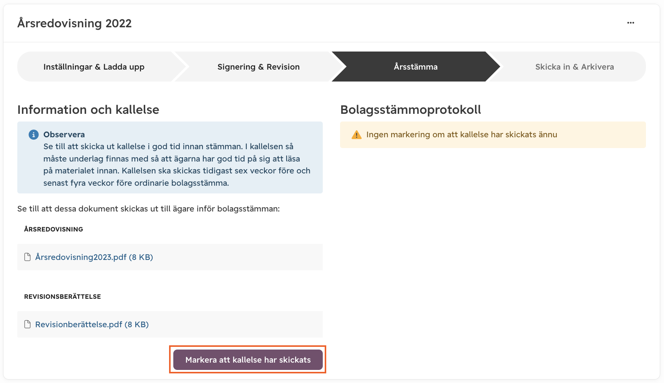Viewport: 664px width, 383px height.
Task: Select the Årsstämma step
Action: click(x=416, y=67)
